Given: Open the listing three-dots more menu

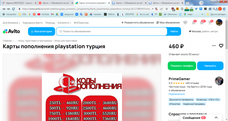Looking at the screenshot, I should tap(214, 46).
